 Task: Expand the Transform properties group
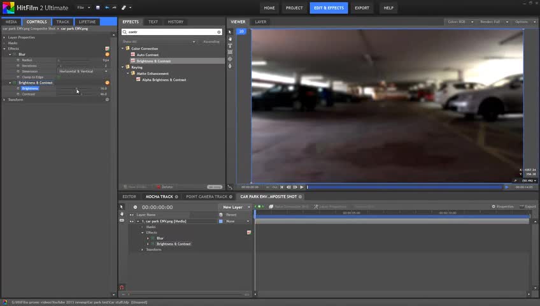(5, 99)
